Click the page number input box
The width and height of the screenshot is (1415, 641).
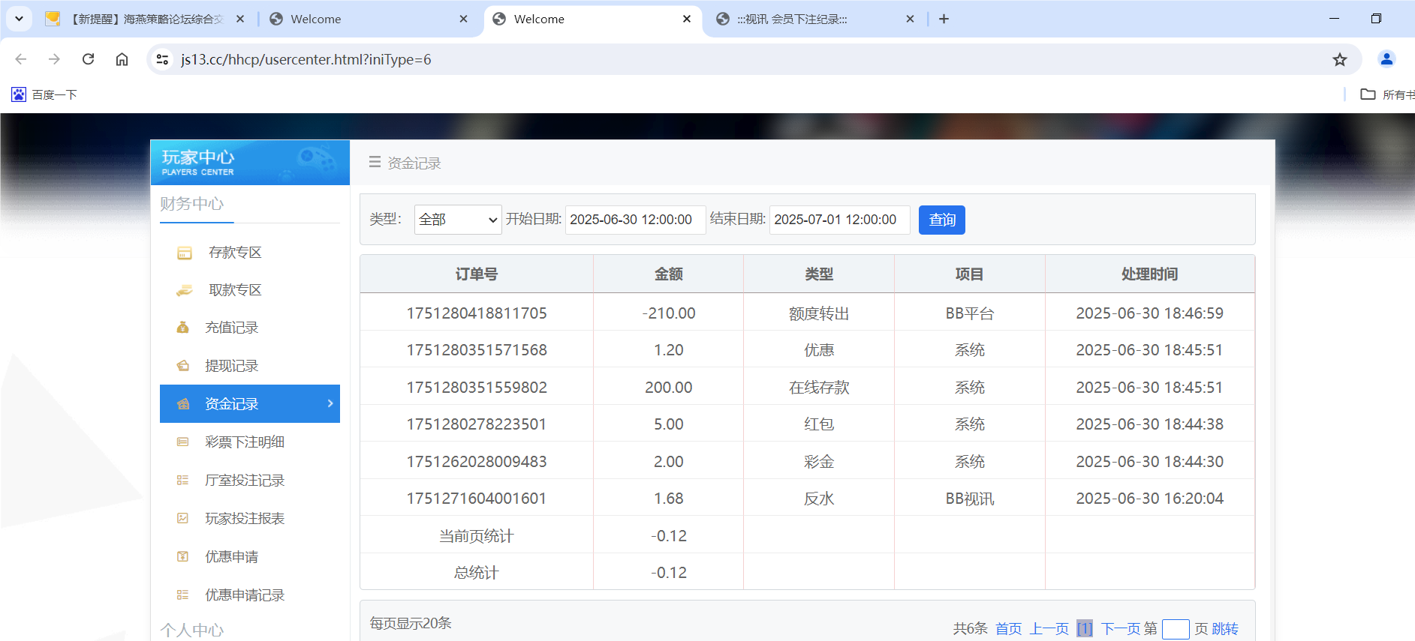click(x=1175, y=628)
